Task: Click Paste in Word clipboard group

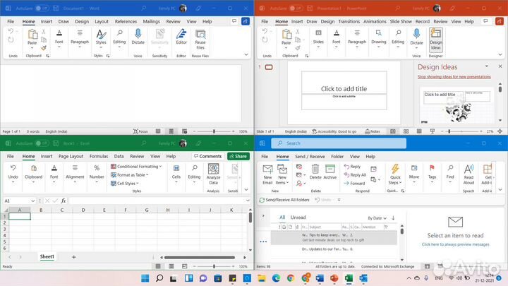Action: [32, 38]
